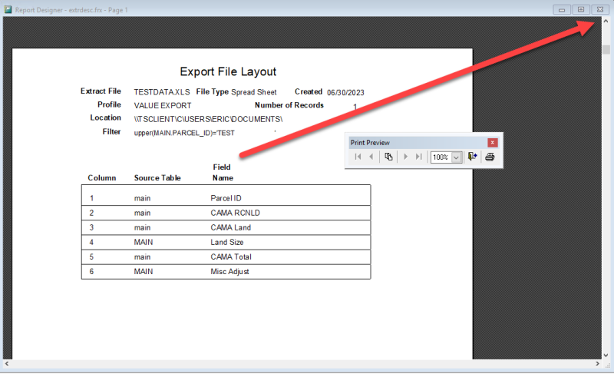The image size is (614, 374).
Task: Click the 'Profile' label
Action: (x=109, y=104)
